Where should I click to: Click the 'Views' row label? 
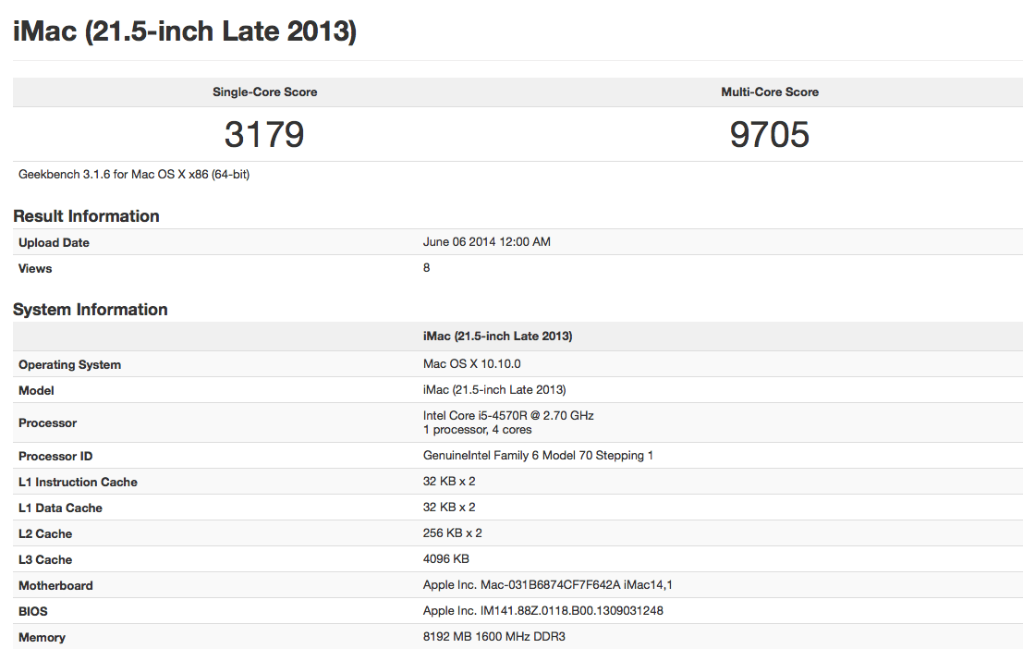tap(35, 268)
